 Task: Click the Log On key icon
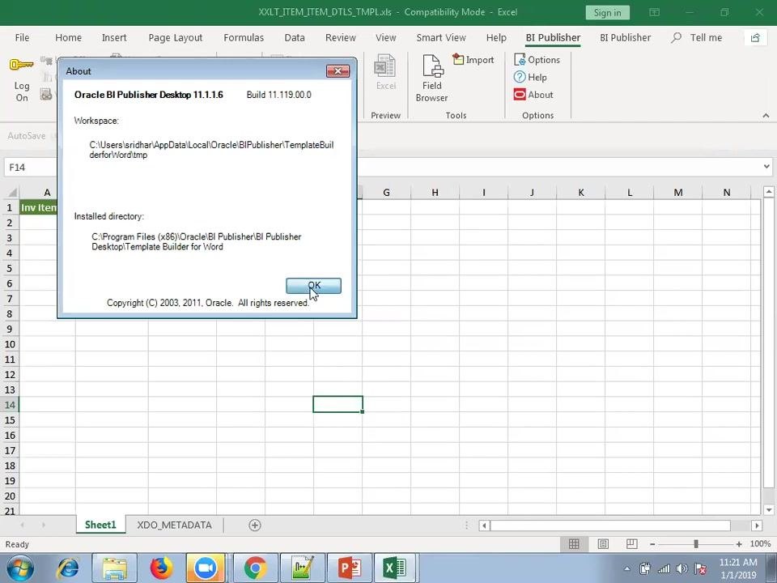tap(21, 65)
